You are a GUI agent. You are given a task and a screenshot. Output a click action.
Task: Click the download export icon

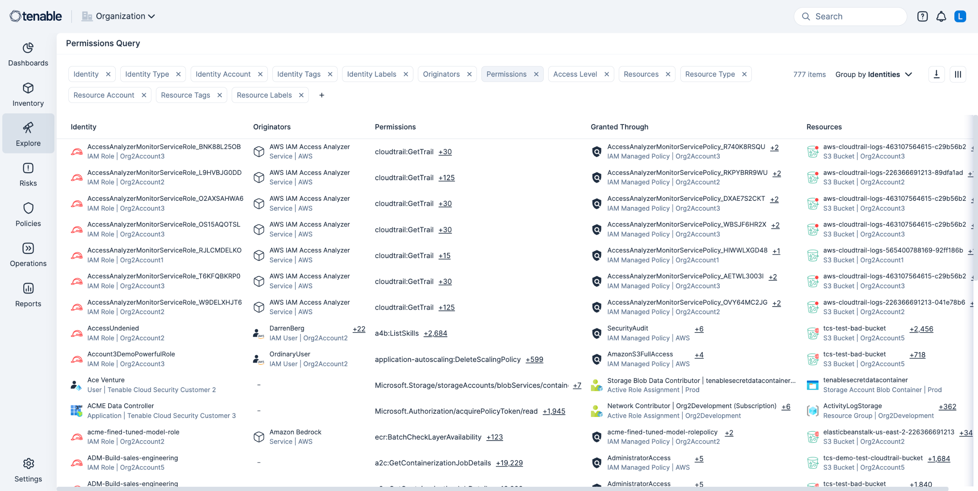936,74
